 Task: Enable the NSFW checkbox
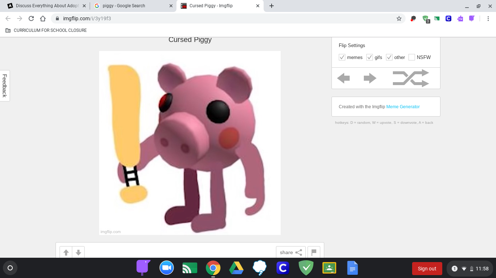click(412, 57)
